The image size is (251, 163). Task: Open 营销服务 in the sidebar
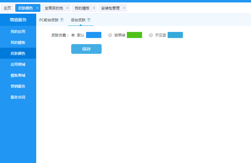(x=18, y=86)
